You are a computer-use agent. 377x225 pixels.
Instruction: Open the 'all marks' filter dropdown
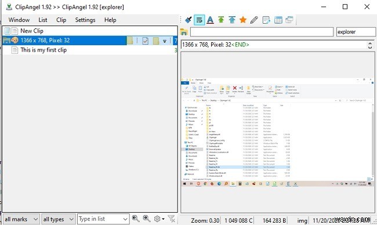(21, 219)
